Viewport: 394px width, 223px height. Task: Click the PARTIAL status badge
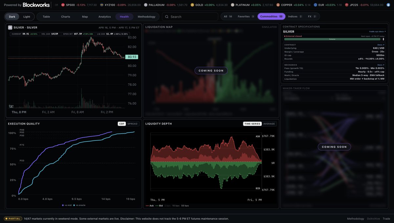[x=13, y=219]
